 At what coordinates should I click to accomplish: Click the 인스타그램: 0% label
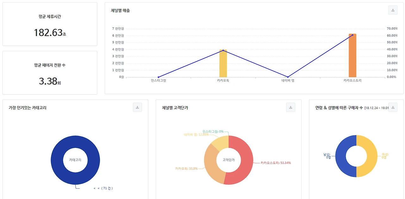pyautogui.click(x=213, y=131)
